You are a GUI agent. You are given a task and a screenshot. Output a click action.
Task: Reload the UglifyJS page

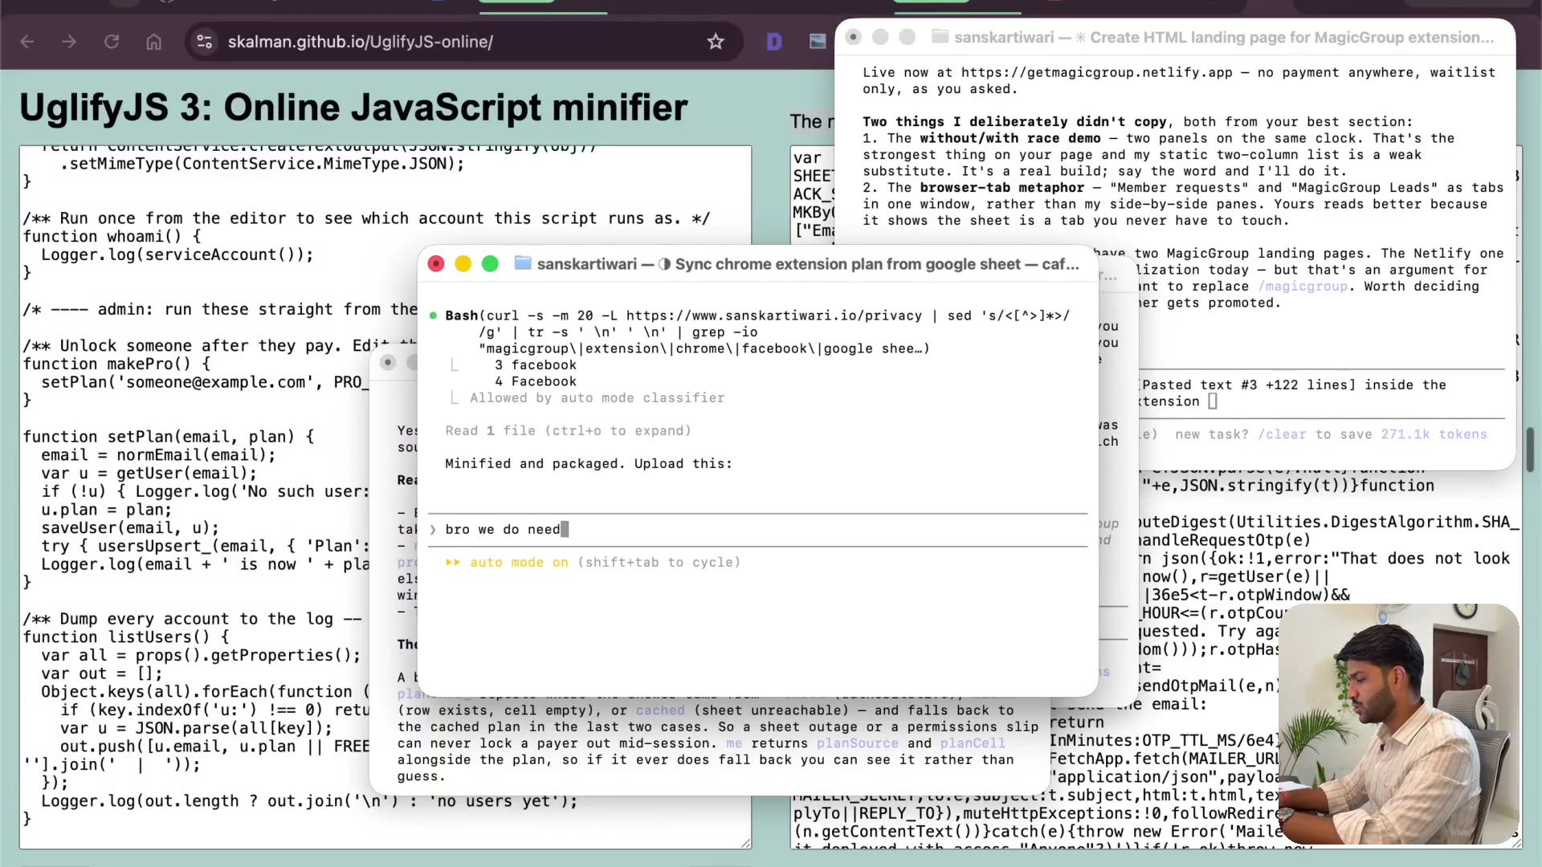pyautogui.click(x=112, y=42)
